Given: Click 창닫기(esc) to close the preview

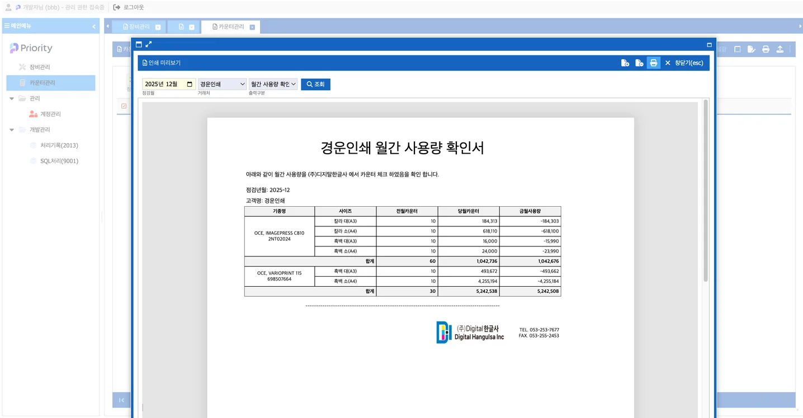Looking at the screenshot, I should click(x=684, y=63).
